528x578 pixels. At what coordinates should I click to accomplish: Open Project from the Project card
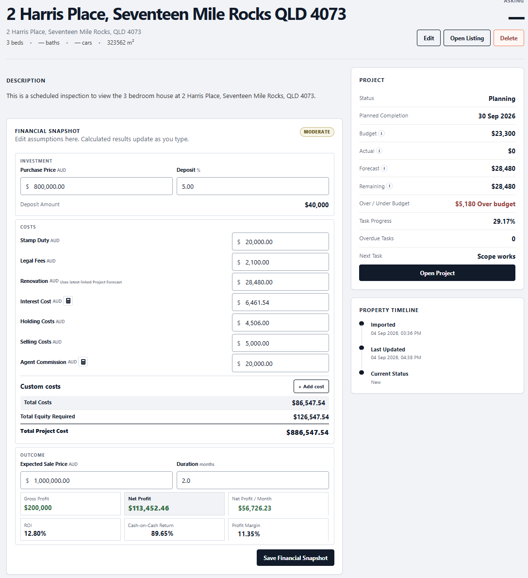click(437, 273)
